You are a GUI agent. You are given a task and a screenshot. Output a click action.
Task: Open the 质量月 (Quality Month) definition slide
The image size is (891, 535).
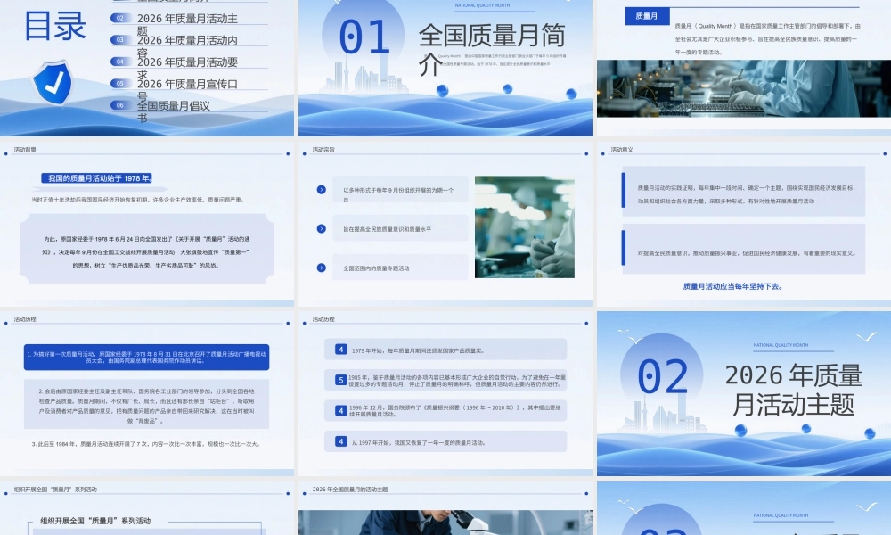click(x=744, y=68)
